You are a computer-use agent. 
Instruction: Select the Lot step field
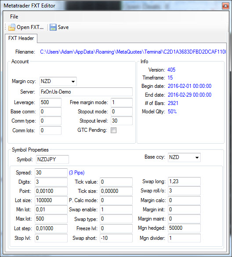point(51,228)
